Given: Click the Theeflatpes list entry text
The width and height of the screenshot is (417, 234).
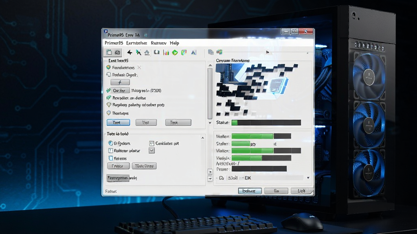Looking at the screenshot, I should [x=120, y=113].
